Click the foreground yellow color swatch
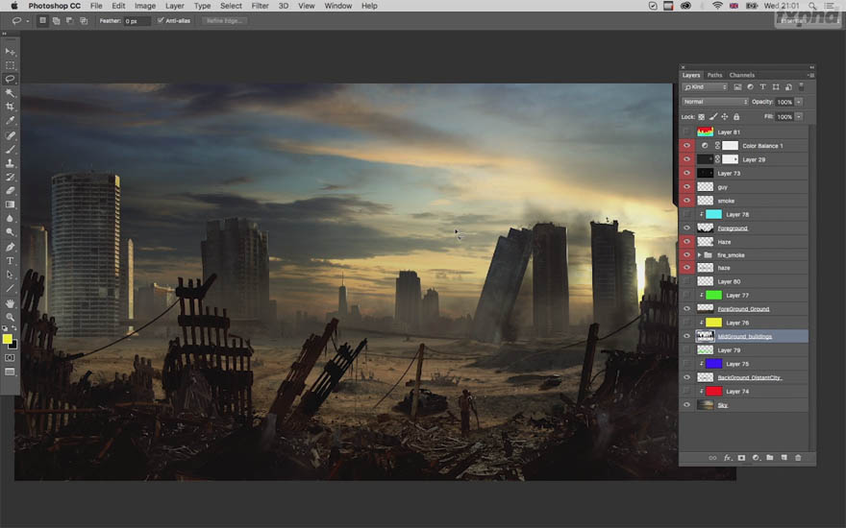 (x=7, y=339)
